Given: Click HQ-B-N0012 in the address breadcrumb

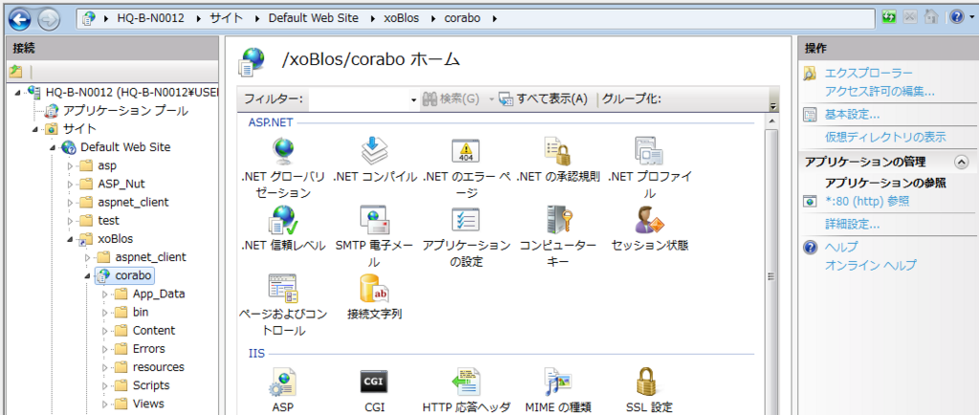Looking at the screenshot, I should pos(150,18).
